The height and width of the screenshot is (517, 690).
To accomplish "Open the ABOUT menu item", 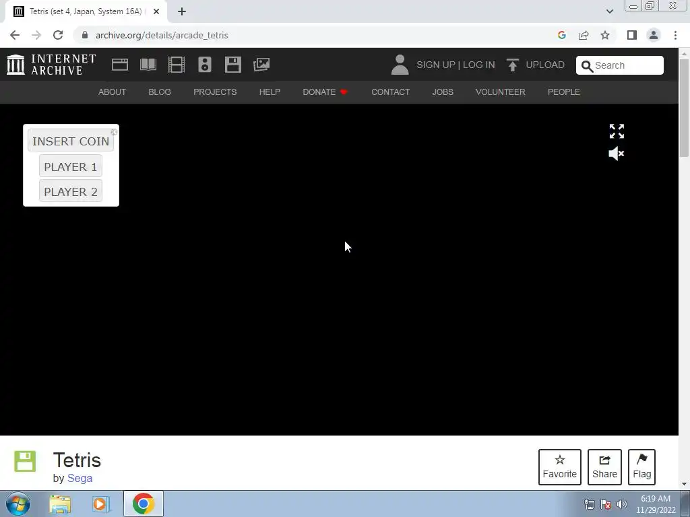I will click(113, 92).
